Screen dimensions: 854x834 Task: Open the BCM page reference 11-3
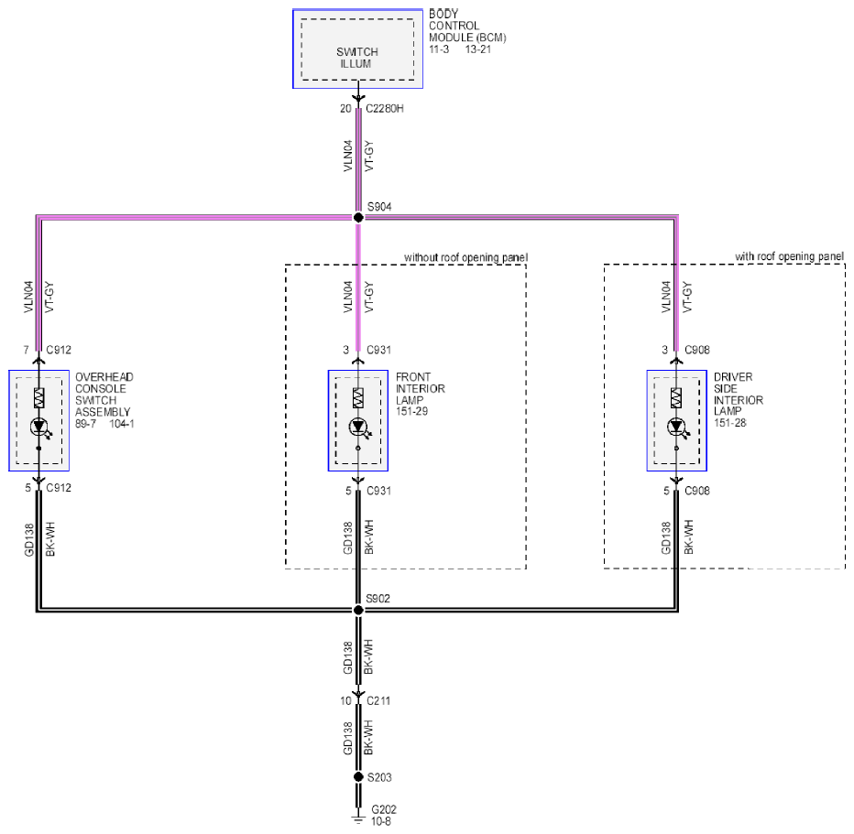coord(439,49)
